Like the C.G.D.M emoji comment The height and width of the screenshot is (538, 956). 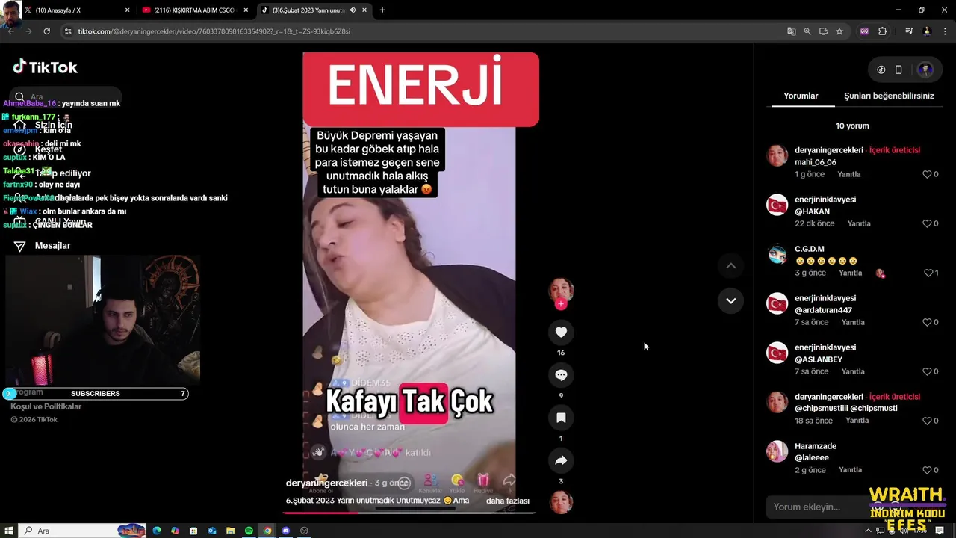click(x=928, y=273)
